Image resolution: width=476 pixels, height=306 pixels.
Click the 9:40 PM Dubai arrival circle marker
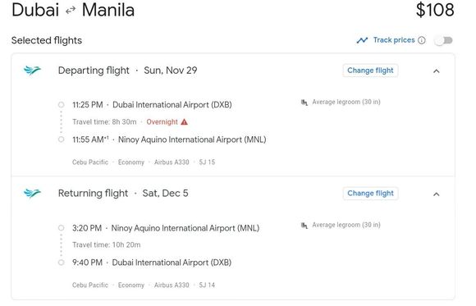pos(61,263)
